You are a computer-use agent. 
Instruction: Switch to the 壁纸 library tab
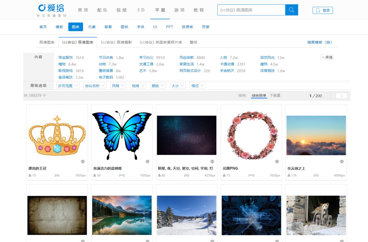193,42
